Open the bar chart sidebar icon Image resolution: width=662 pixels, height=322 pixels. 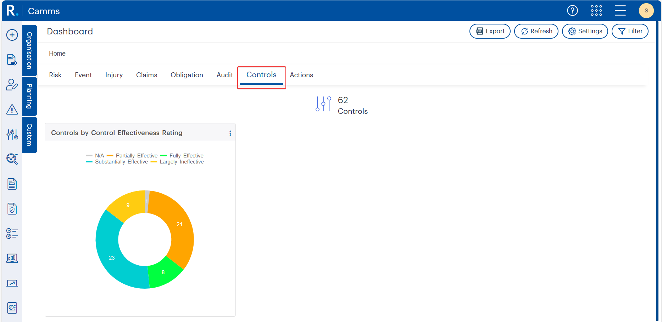point(12,258)
